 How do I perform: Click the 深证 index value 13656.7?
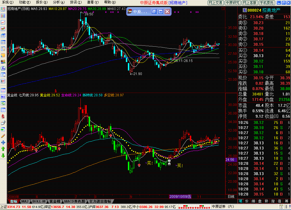coord(57,207)
